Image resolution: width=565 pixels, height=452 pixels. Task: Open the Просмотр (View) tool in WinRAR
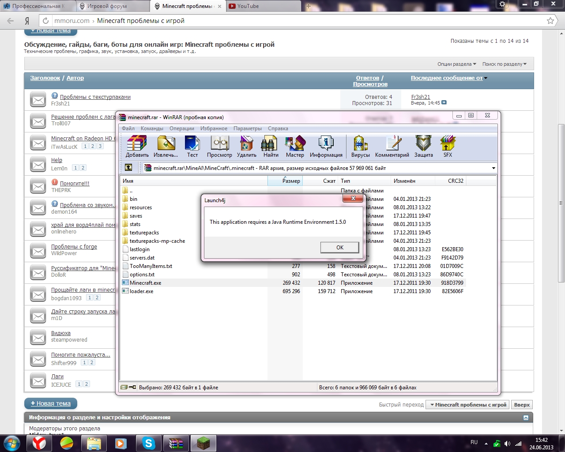point(219,146)
